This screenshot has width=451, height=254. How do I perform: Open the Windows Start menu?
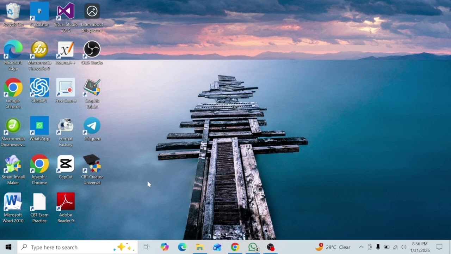click(x=8, y=247)
